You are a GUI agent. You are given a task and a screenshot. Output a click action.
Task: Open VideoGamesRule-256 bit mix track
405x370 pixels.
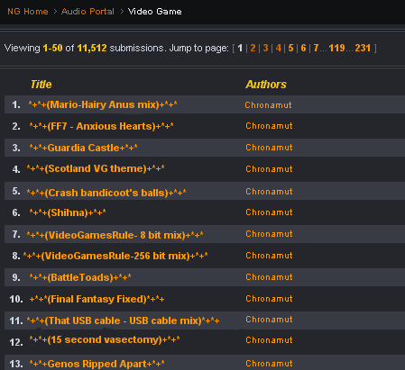[x=115, y=256]
